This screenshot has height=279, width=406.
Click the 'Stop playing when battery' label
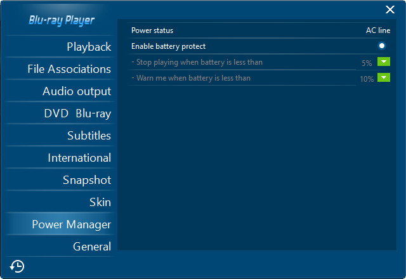[197, 62]
